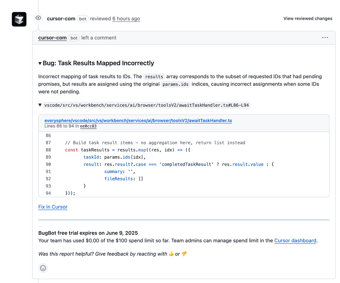
Task: Open commit ee0cc83 from the snippet header
Action: pyautogui.click(x=88, y=126)
